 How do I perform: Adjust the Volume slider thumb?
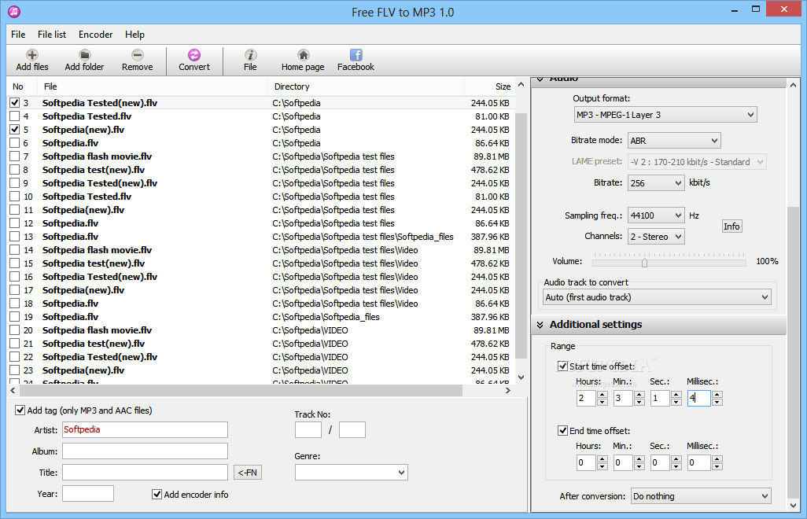[644, 263]
